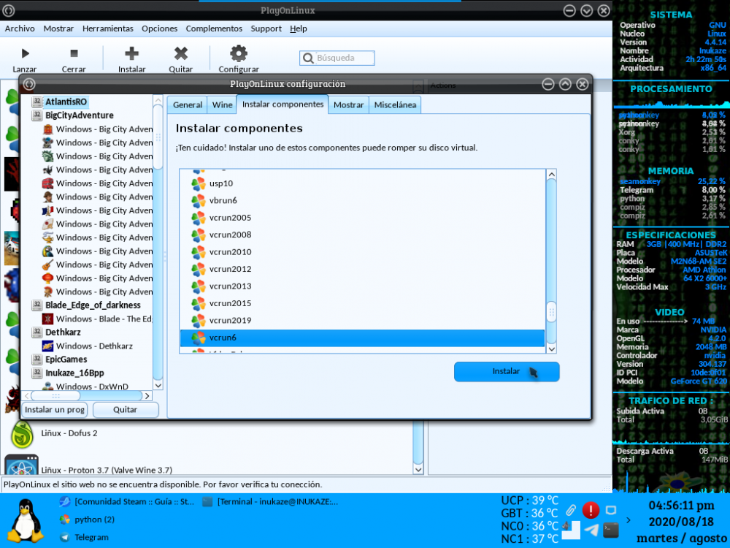Viewport: 730px width, 548px height.
Task: Click the paperclip icon in system tray
Action: pos(572,510)
